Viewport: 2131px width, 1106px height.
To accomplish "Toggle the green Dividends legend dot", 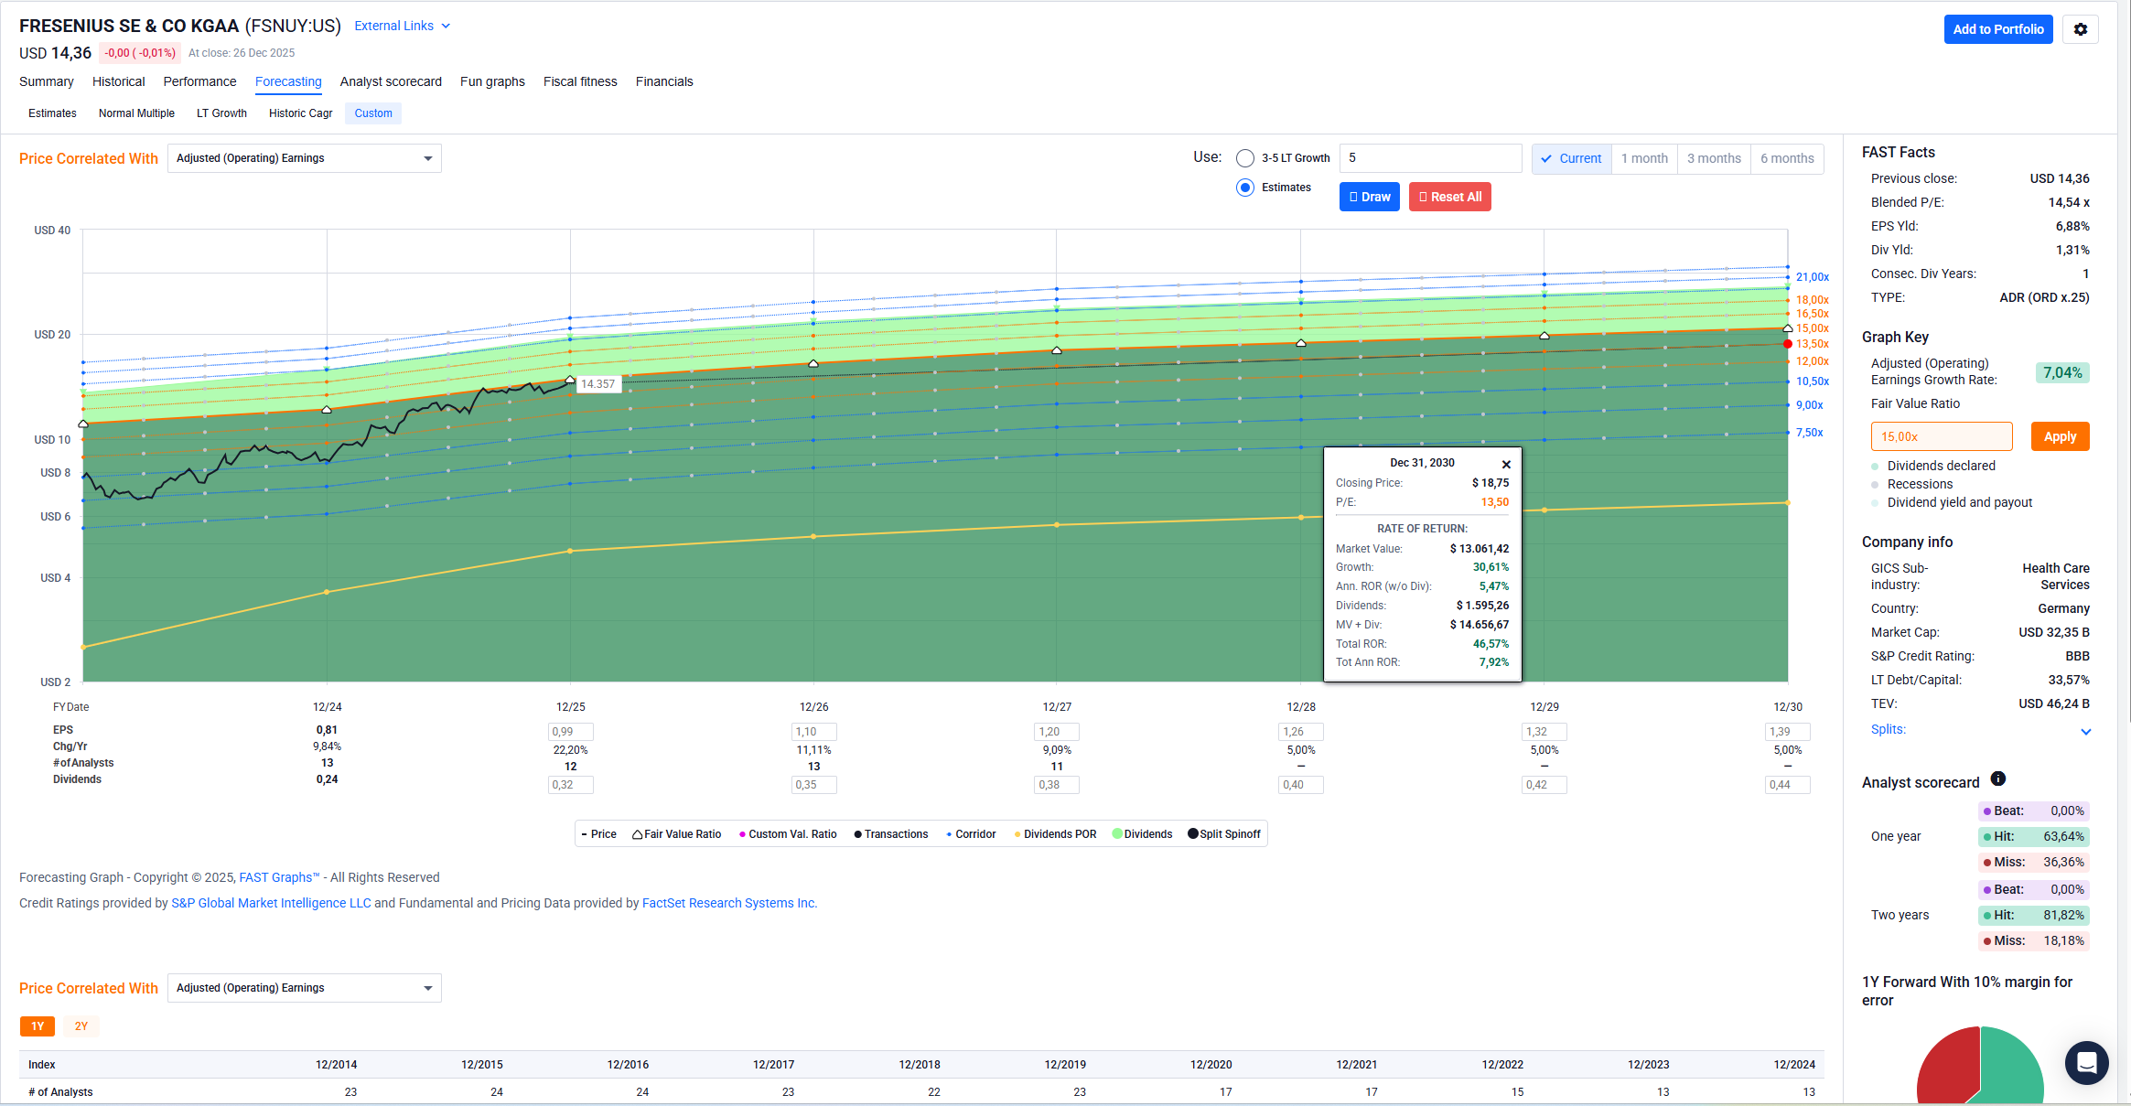I will (x=1117, y=833).
